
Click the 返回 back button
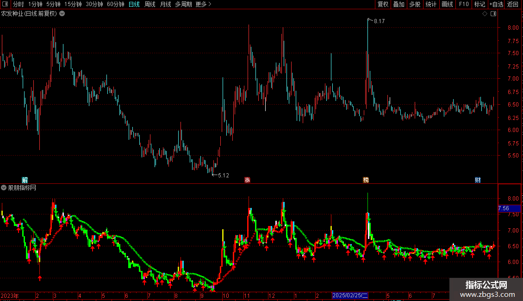click(x=513, y=4)
